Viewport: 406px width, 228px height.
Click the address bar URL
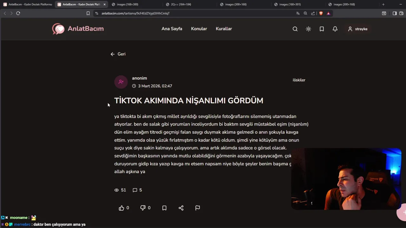(x=135, y=13)
